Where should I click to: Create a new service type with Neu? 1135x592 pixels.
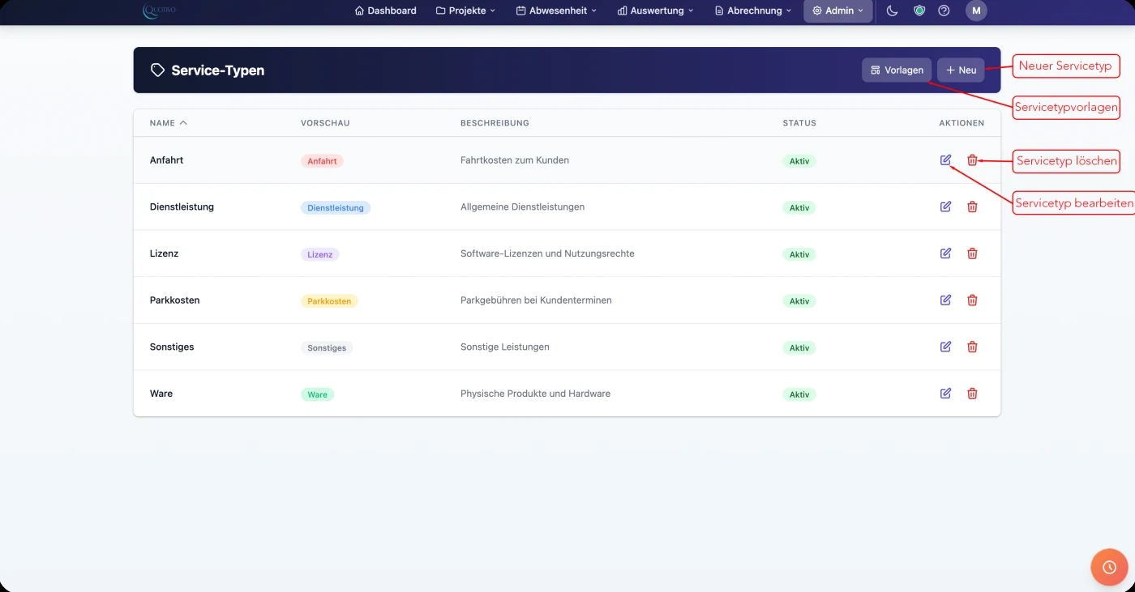tap(961, 70)
